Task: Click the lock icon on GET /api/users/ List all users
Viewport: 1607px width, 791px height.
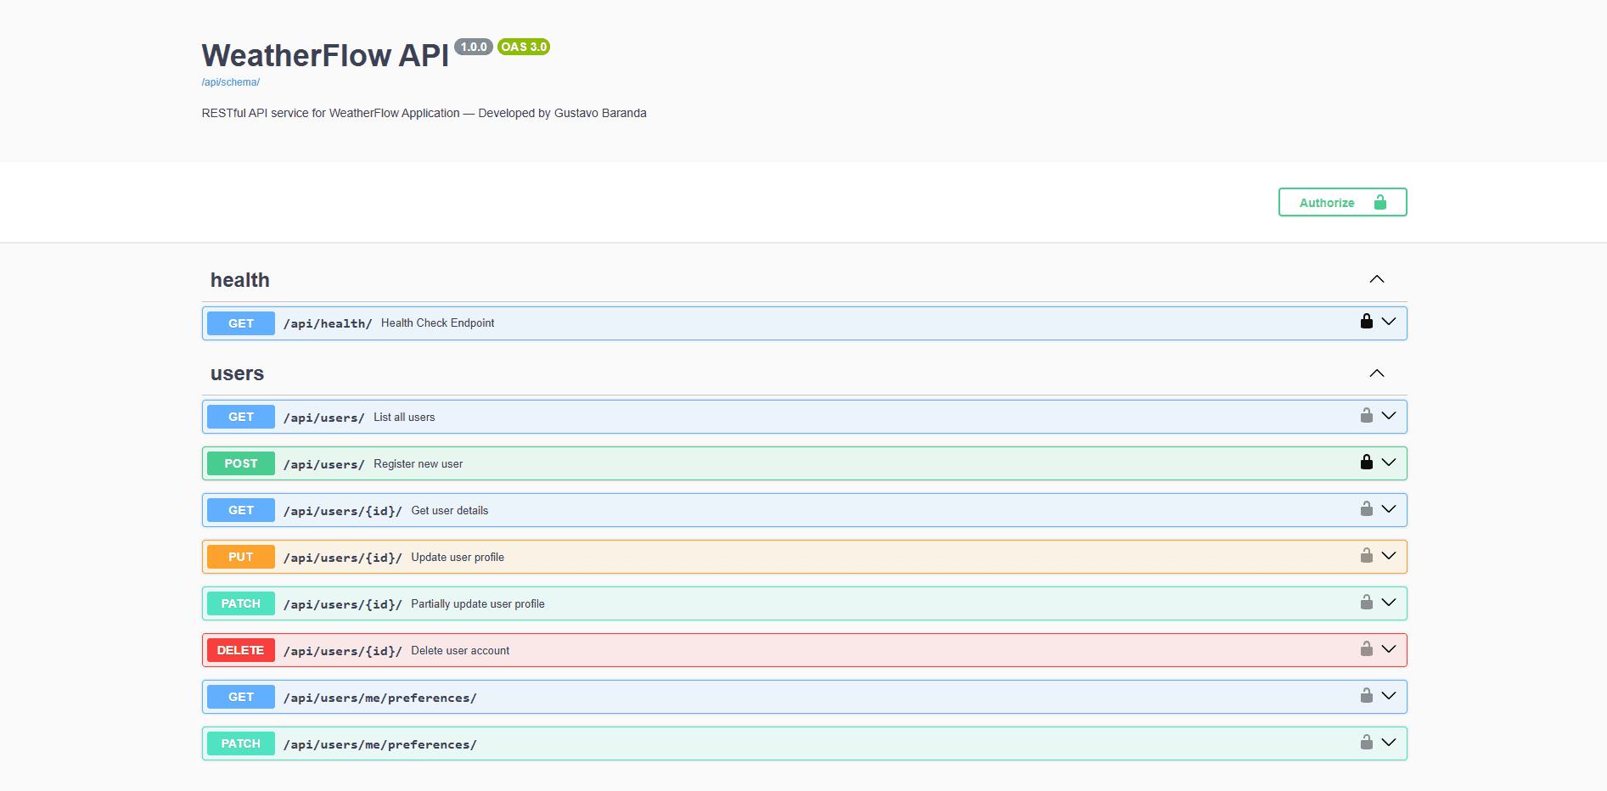Action: (1367, 415)
